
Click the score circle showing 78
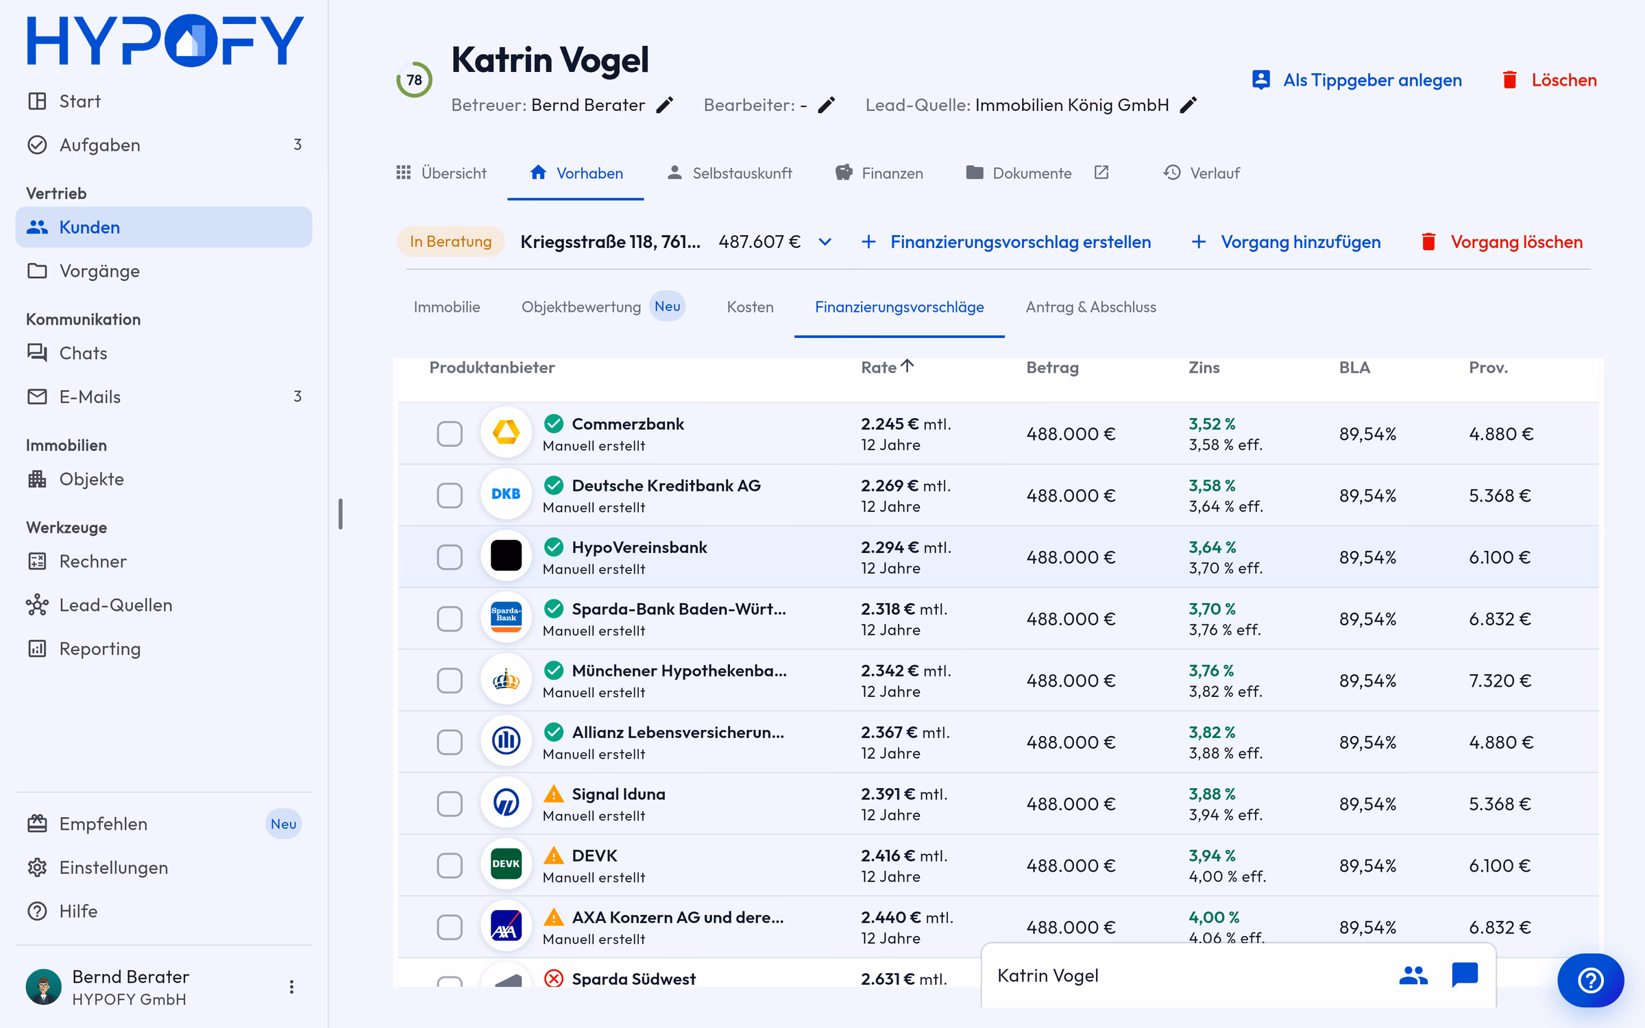point(414,79)
